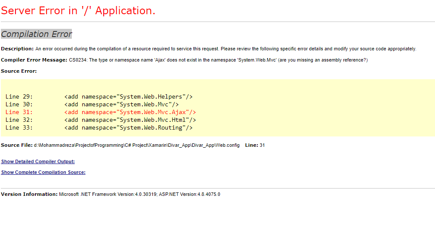The image size is (435, 229).
Task: Open Show Detailed Compiler Output link
Action: (x=38, y=161)
